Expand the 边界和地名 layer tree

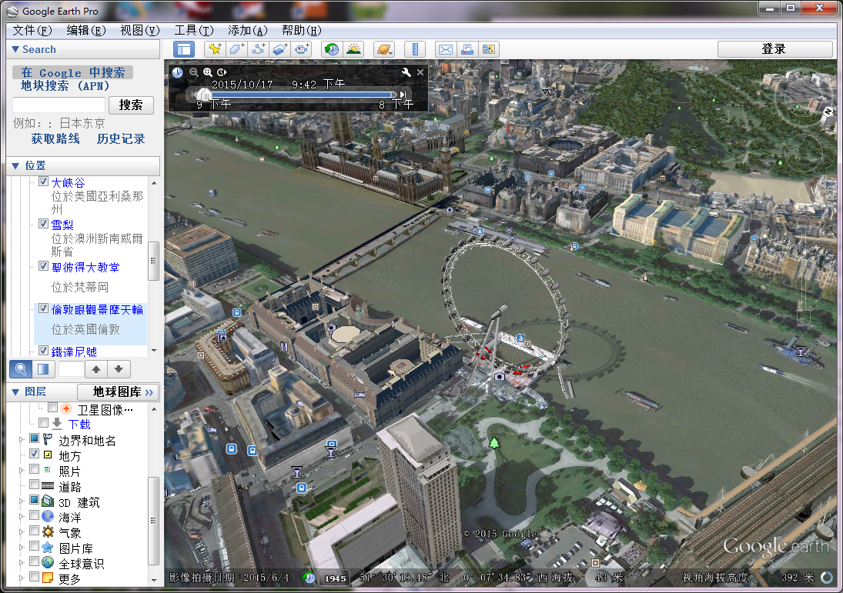click(22, 440)
